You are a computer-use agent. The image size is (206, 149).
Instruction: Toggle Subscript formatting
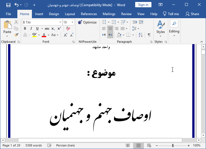(x=53, y=29)
